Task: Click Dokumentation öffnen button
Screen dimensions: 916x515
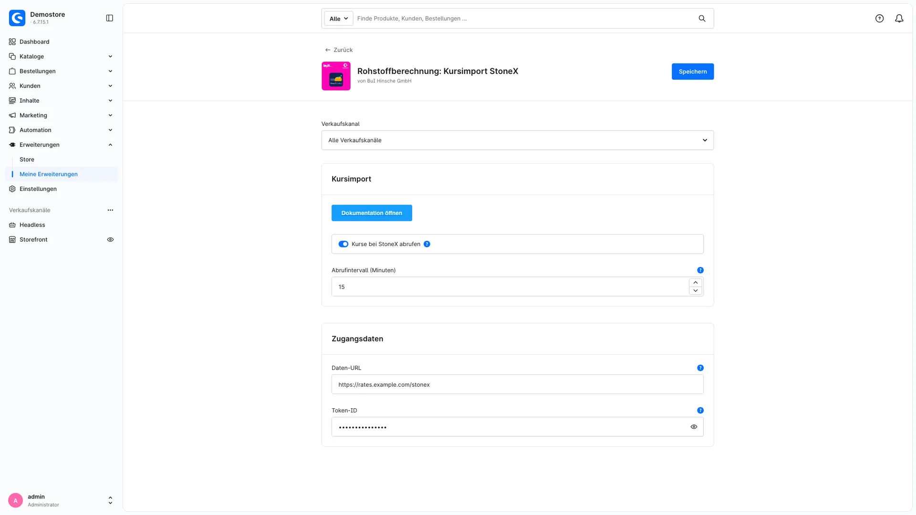Action: point(372,213)
